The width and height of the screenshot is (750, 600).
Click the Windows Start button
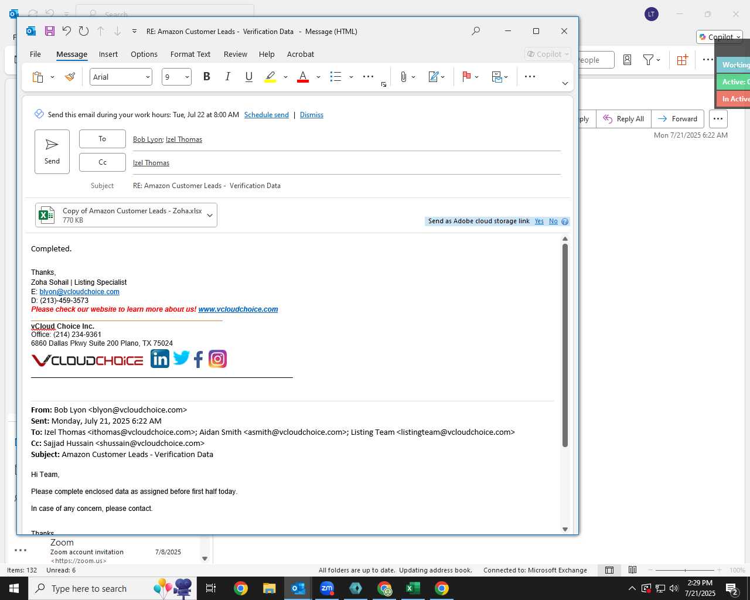(x=14, y=588)
